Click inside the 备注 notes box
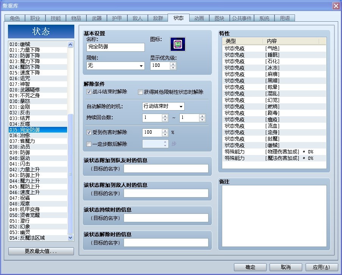This screenshot has width=342, height=275. pyautogui.click(x=274, y=216)
